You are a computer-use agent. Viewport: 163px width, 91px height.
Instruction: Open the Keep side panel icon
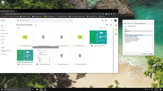pos(116,30)
